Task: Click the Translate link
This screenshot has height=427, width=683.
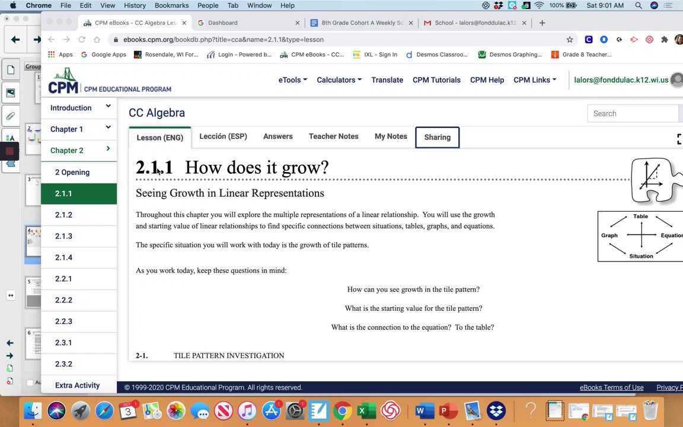Action: 387,79
